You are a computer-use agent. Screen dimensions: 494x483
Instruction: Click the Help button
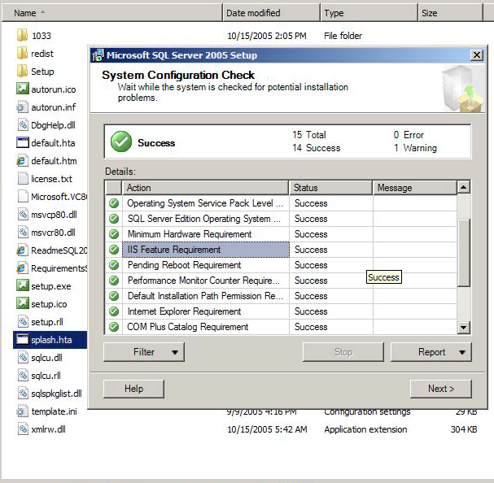133,389
